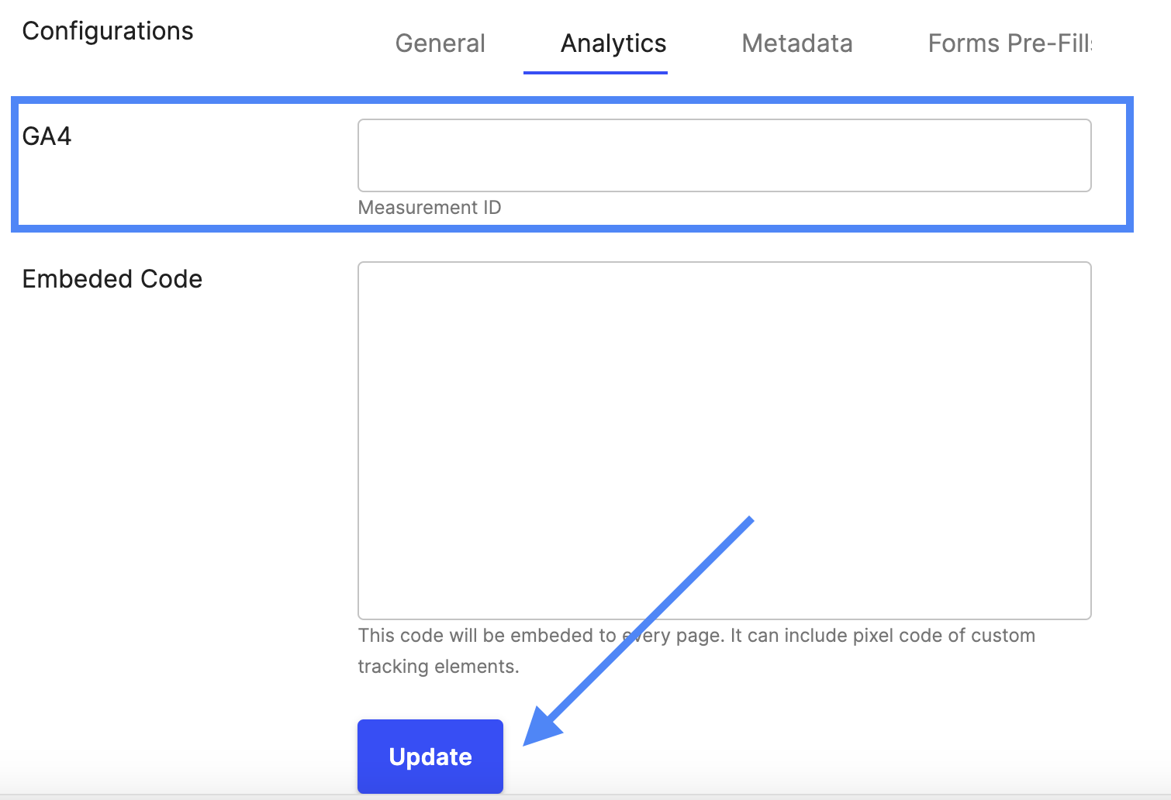Screen dimensions: 1171x800
Task: Click the Measurement ID helper text
Action: tap(430, 208)
